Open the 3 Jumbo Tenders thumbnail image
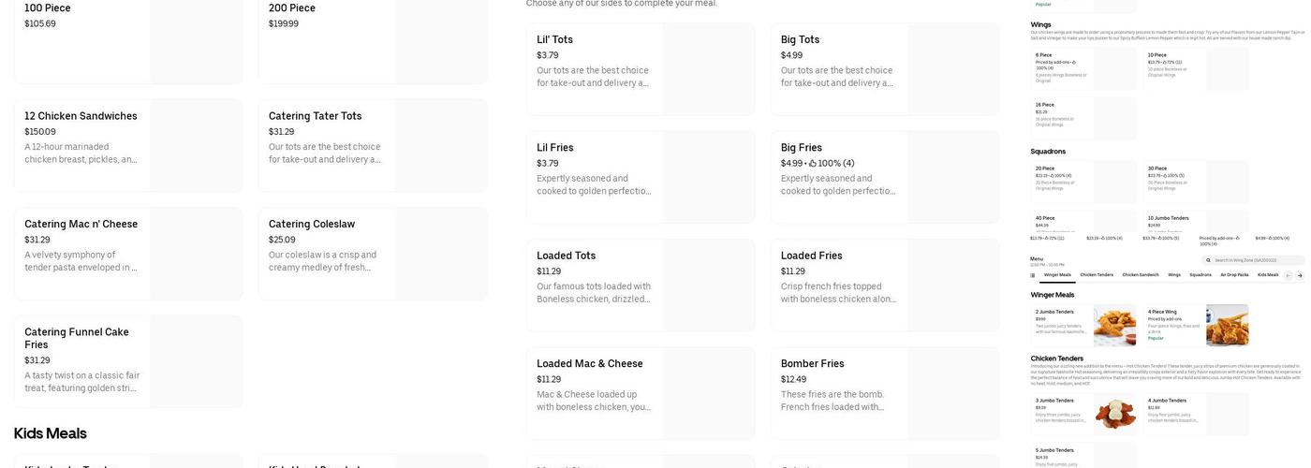1311x468 pixels. (1114, 413)
